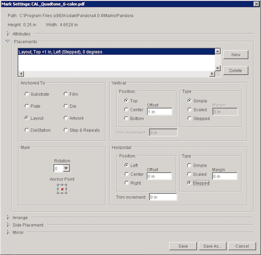Viewport: 261px width, 255px height.
Task: Select Substrate anchor radio button
Action: 26,94
